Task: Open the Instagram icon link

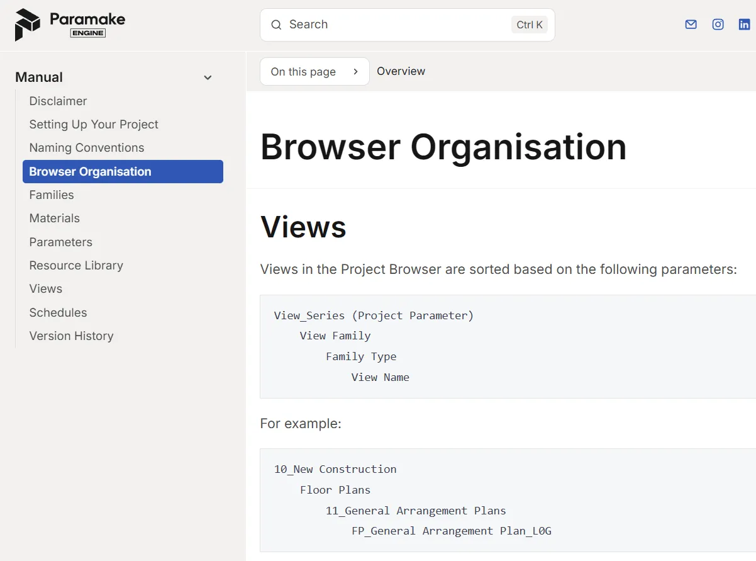Action: (x=718, y=25)
